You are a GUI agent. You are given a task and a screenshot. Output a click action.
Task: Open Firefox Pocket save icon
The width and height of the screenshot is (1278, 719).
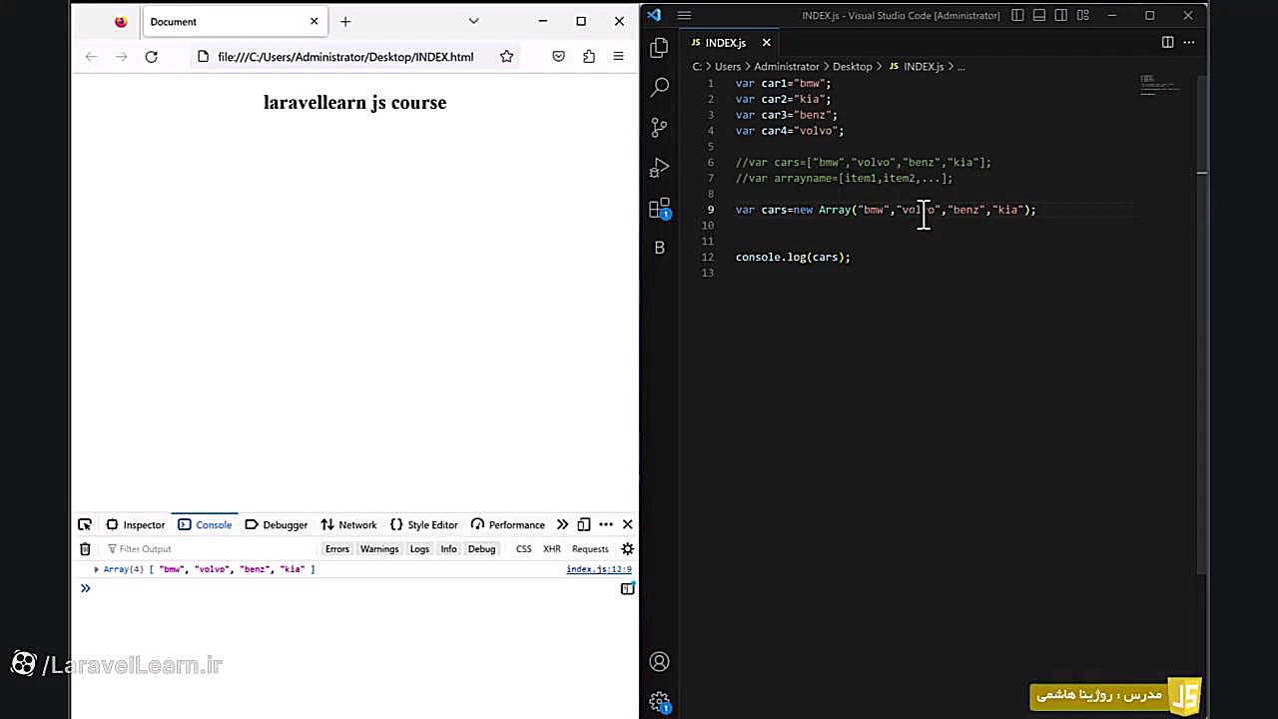[x=558, y=57]
